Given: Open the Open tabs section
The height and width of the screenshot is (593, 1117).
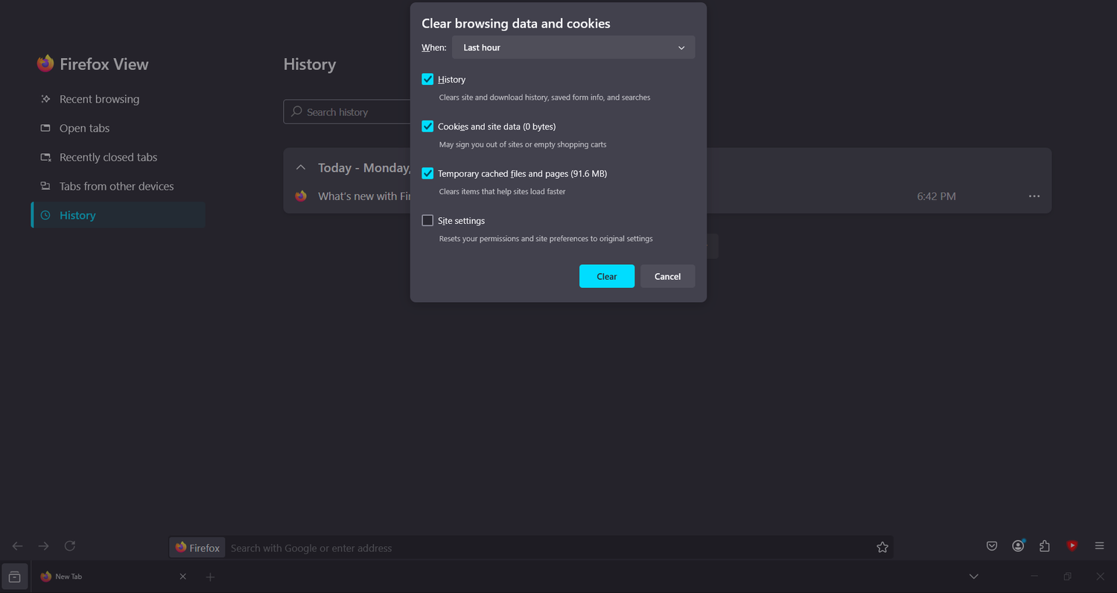Looking at the screenshot, I should point(118,128).
